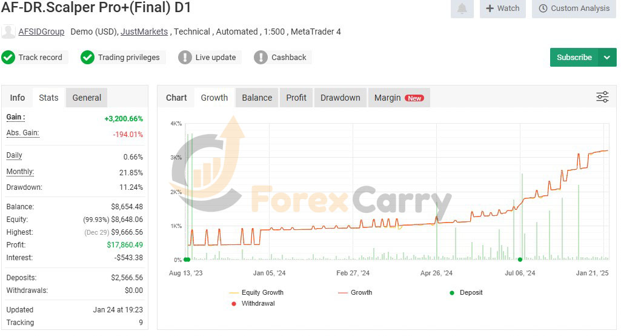Click the Live update warning icon
Viewport: 621px width, 336px height.
pos(185,58)
